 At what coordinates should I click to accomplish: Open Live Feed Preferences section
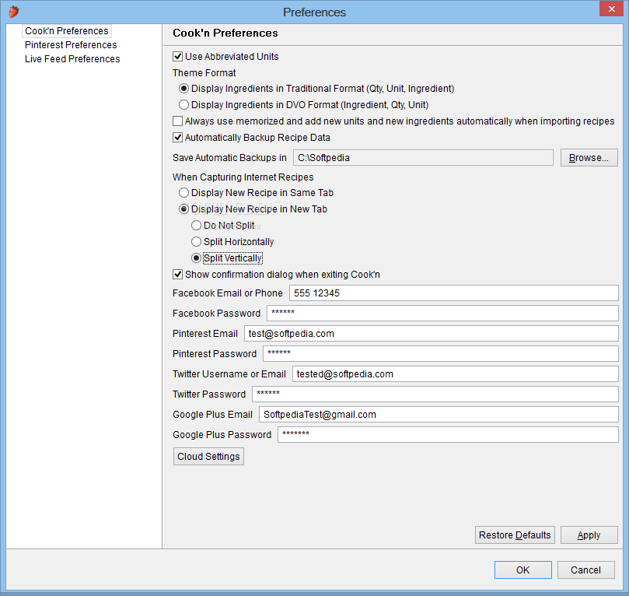point(72,59)
